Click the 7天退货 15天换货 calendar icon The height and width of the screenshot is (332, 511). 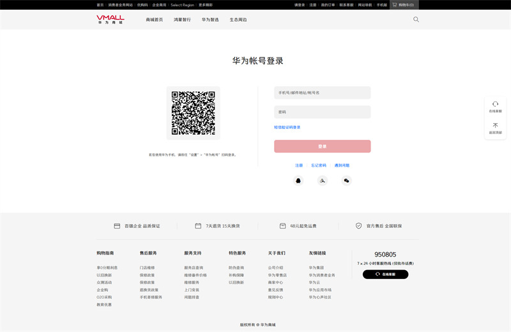(x=198, y=226)
